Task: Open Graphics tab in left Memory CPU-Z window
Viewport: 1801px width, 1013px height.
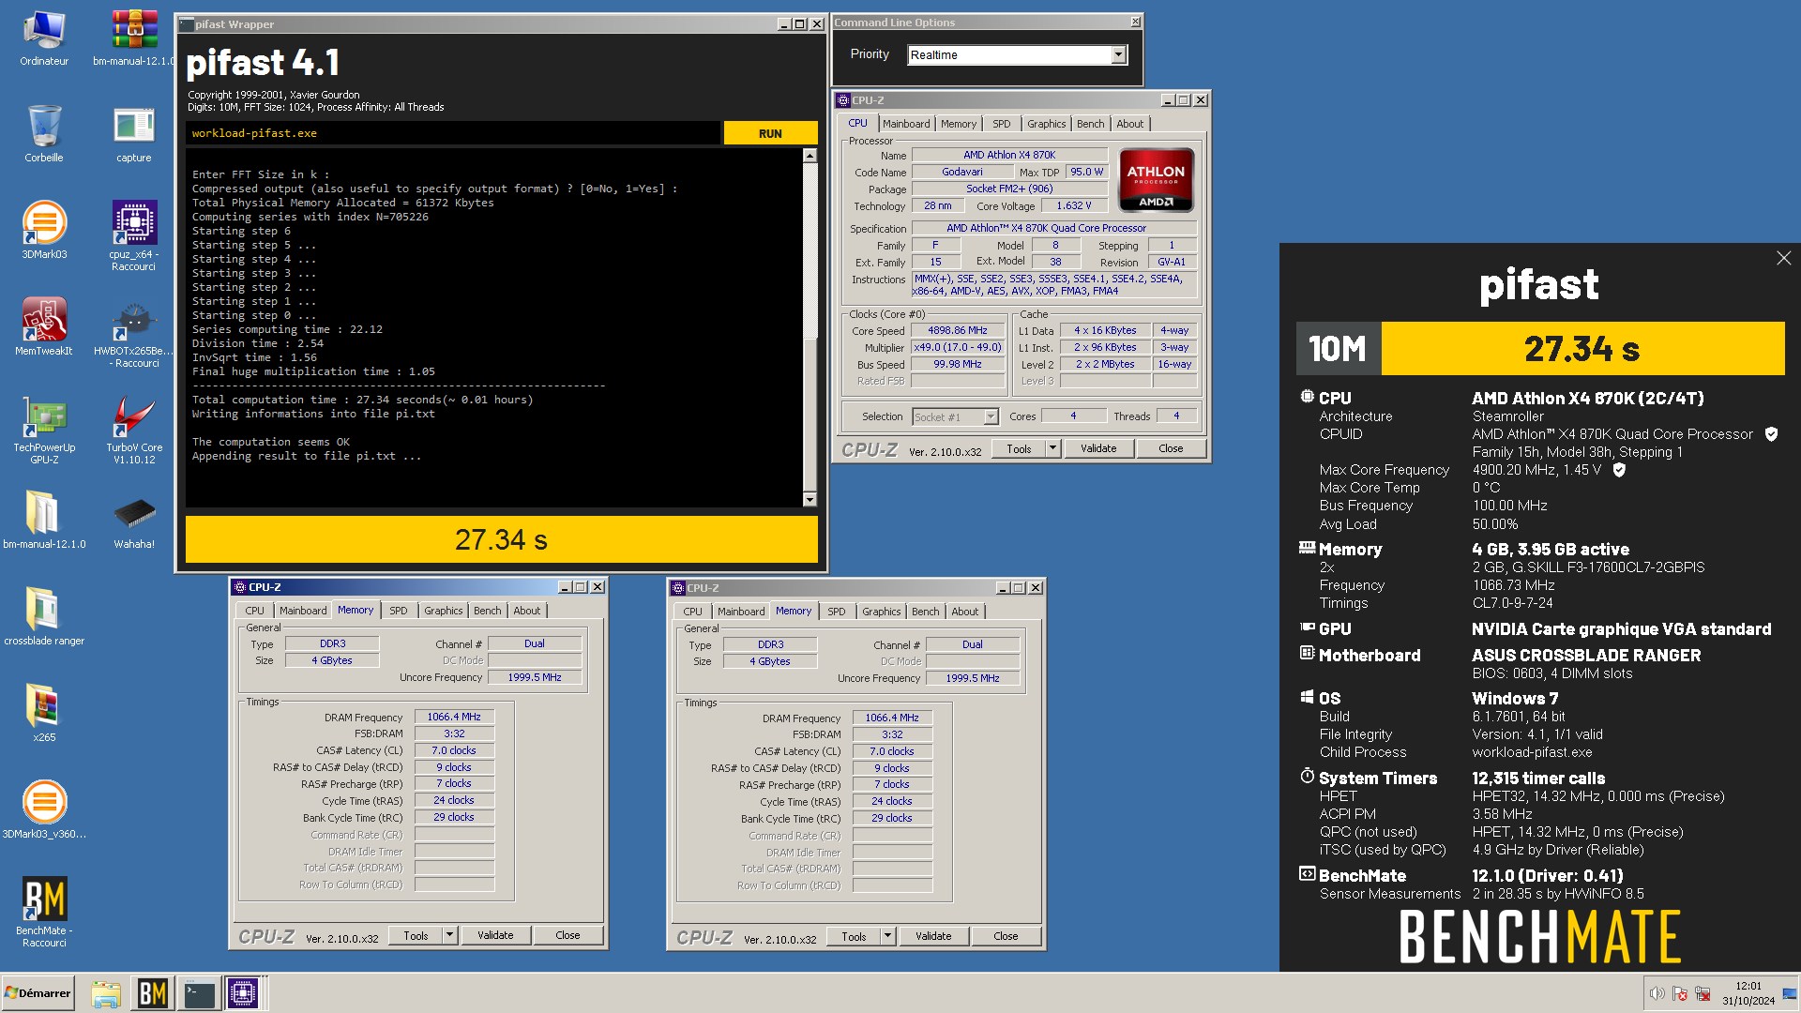Action: 443,611
